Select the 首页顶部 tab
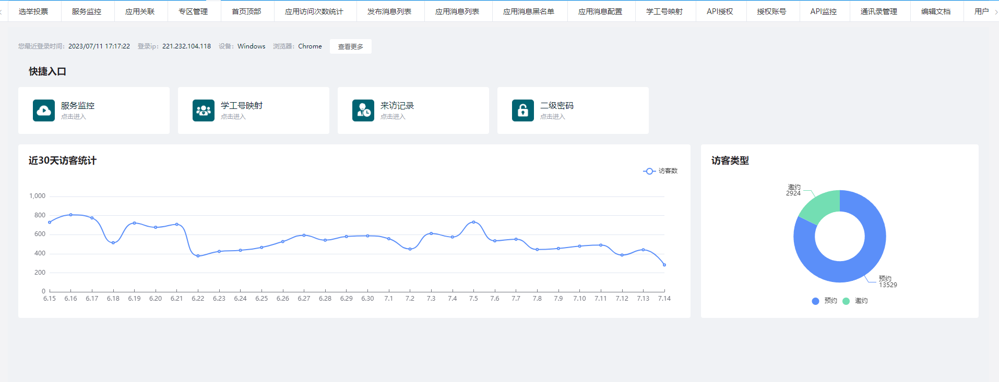Viewport: 999px width, 382px height. [246, 11]
